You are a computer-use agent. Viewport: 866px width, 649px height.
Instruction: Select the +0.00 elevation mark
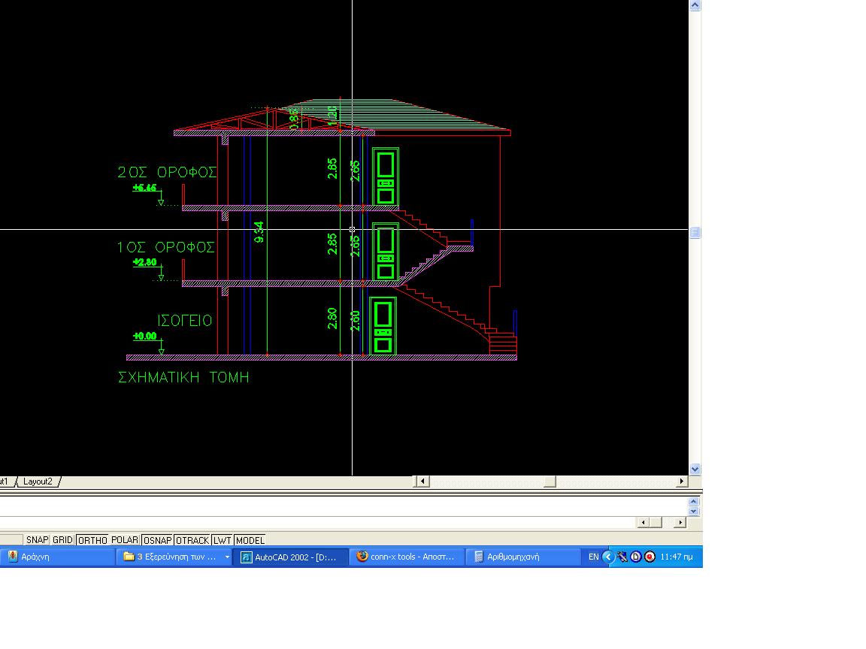pyautogui.click(x=144, y=336)
